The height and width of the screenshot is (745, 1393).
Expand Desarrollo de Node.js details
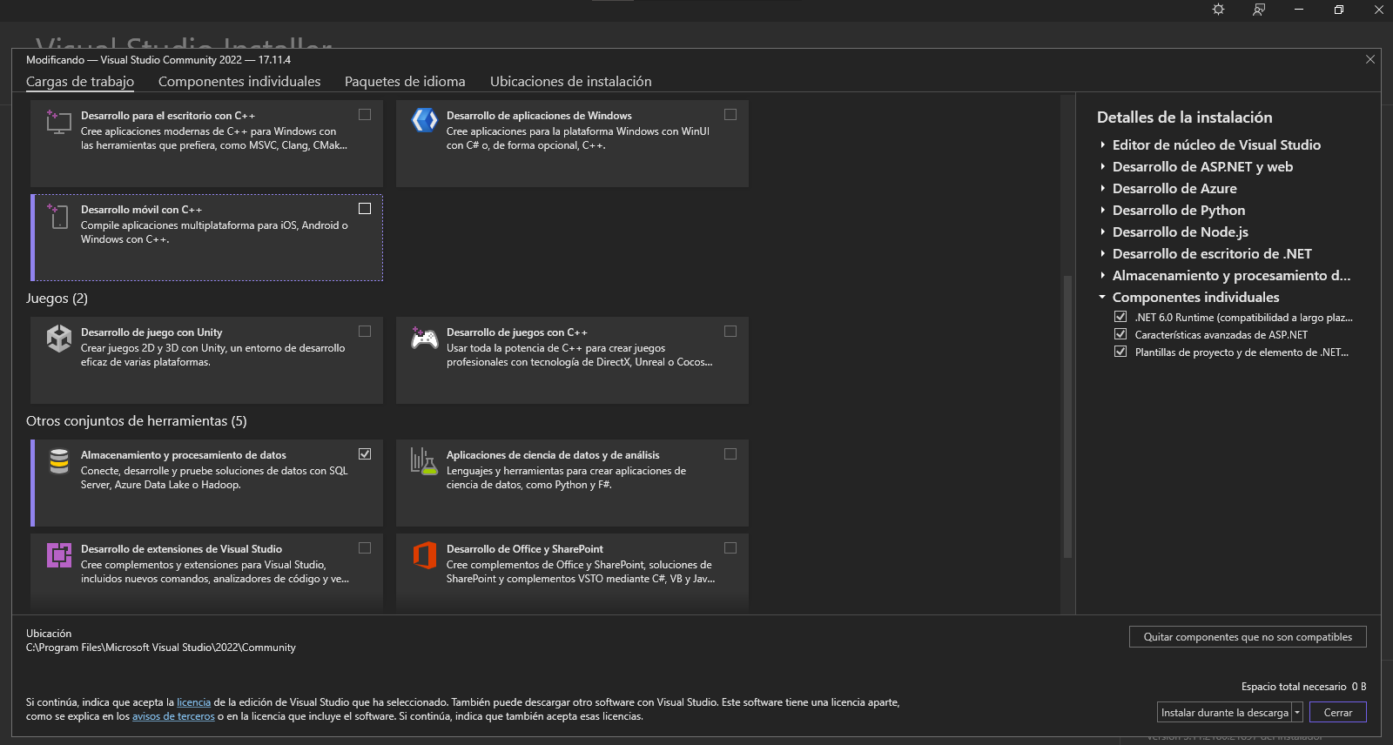(1102, 232)
